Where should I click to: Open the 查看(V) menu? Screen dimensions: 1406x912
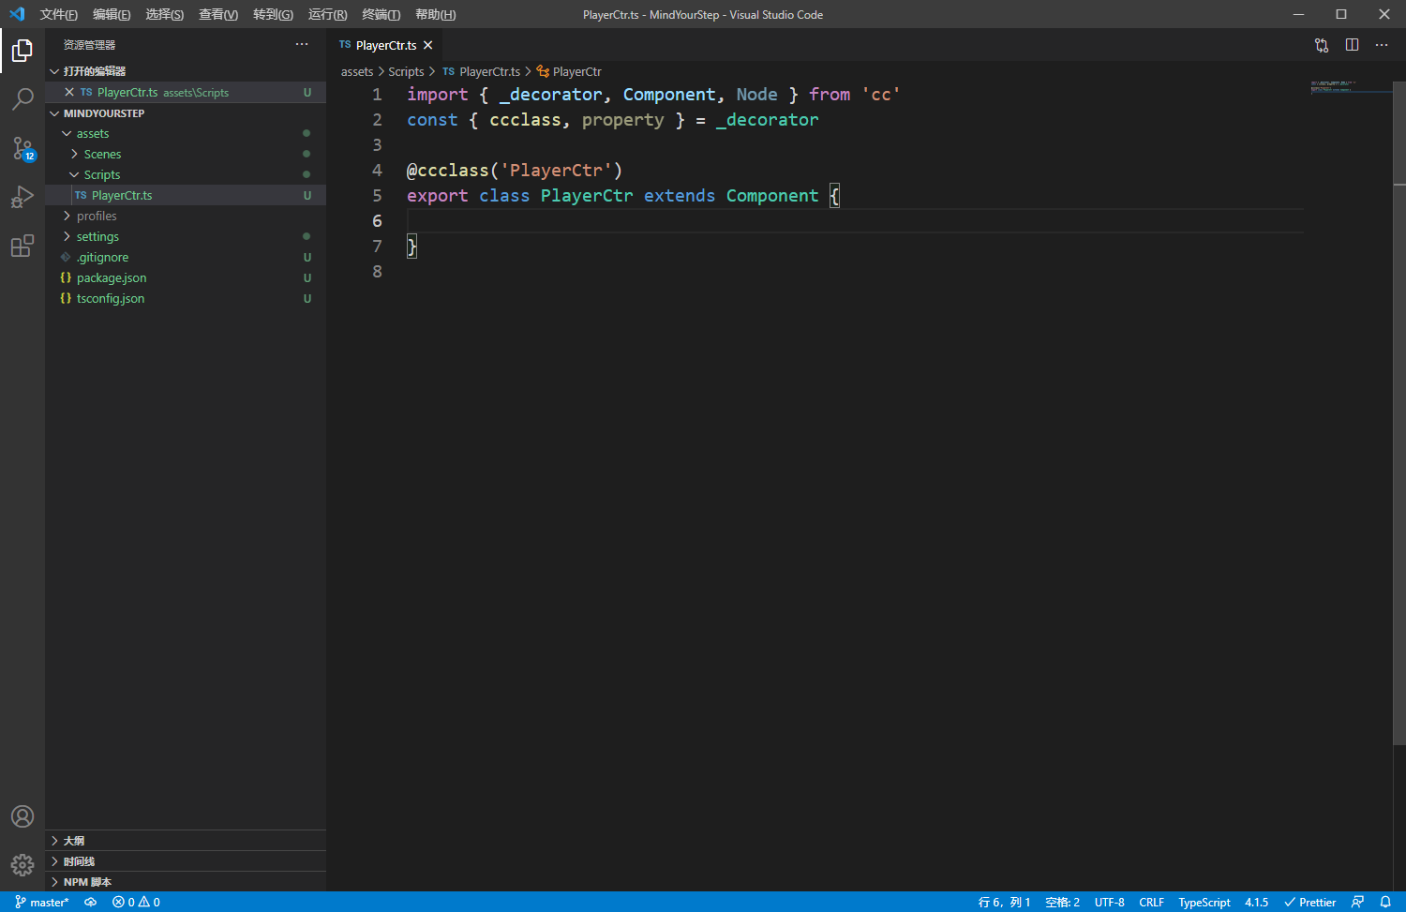(x=218, y=14)
